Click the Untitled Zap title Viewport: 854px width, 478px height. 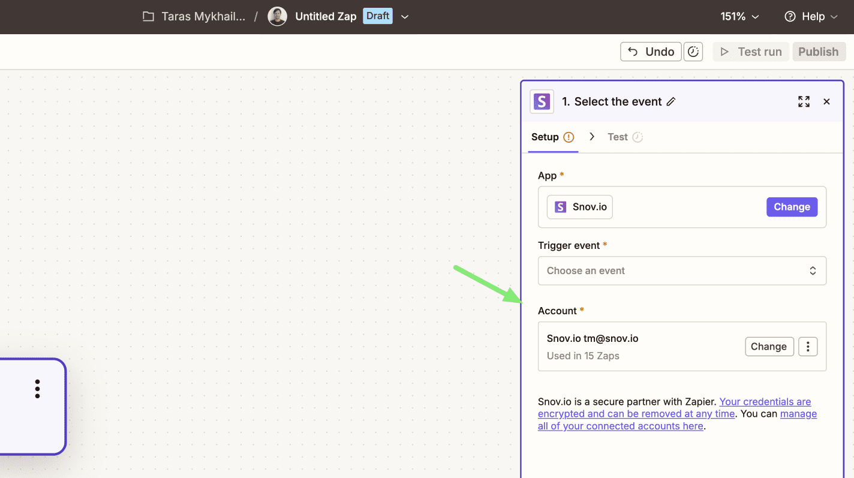pyautogui.click(x=326, y=17)
